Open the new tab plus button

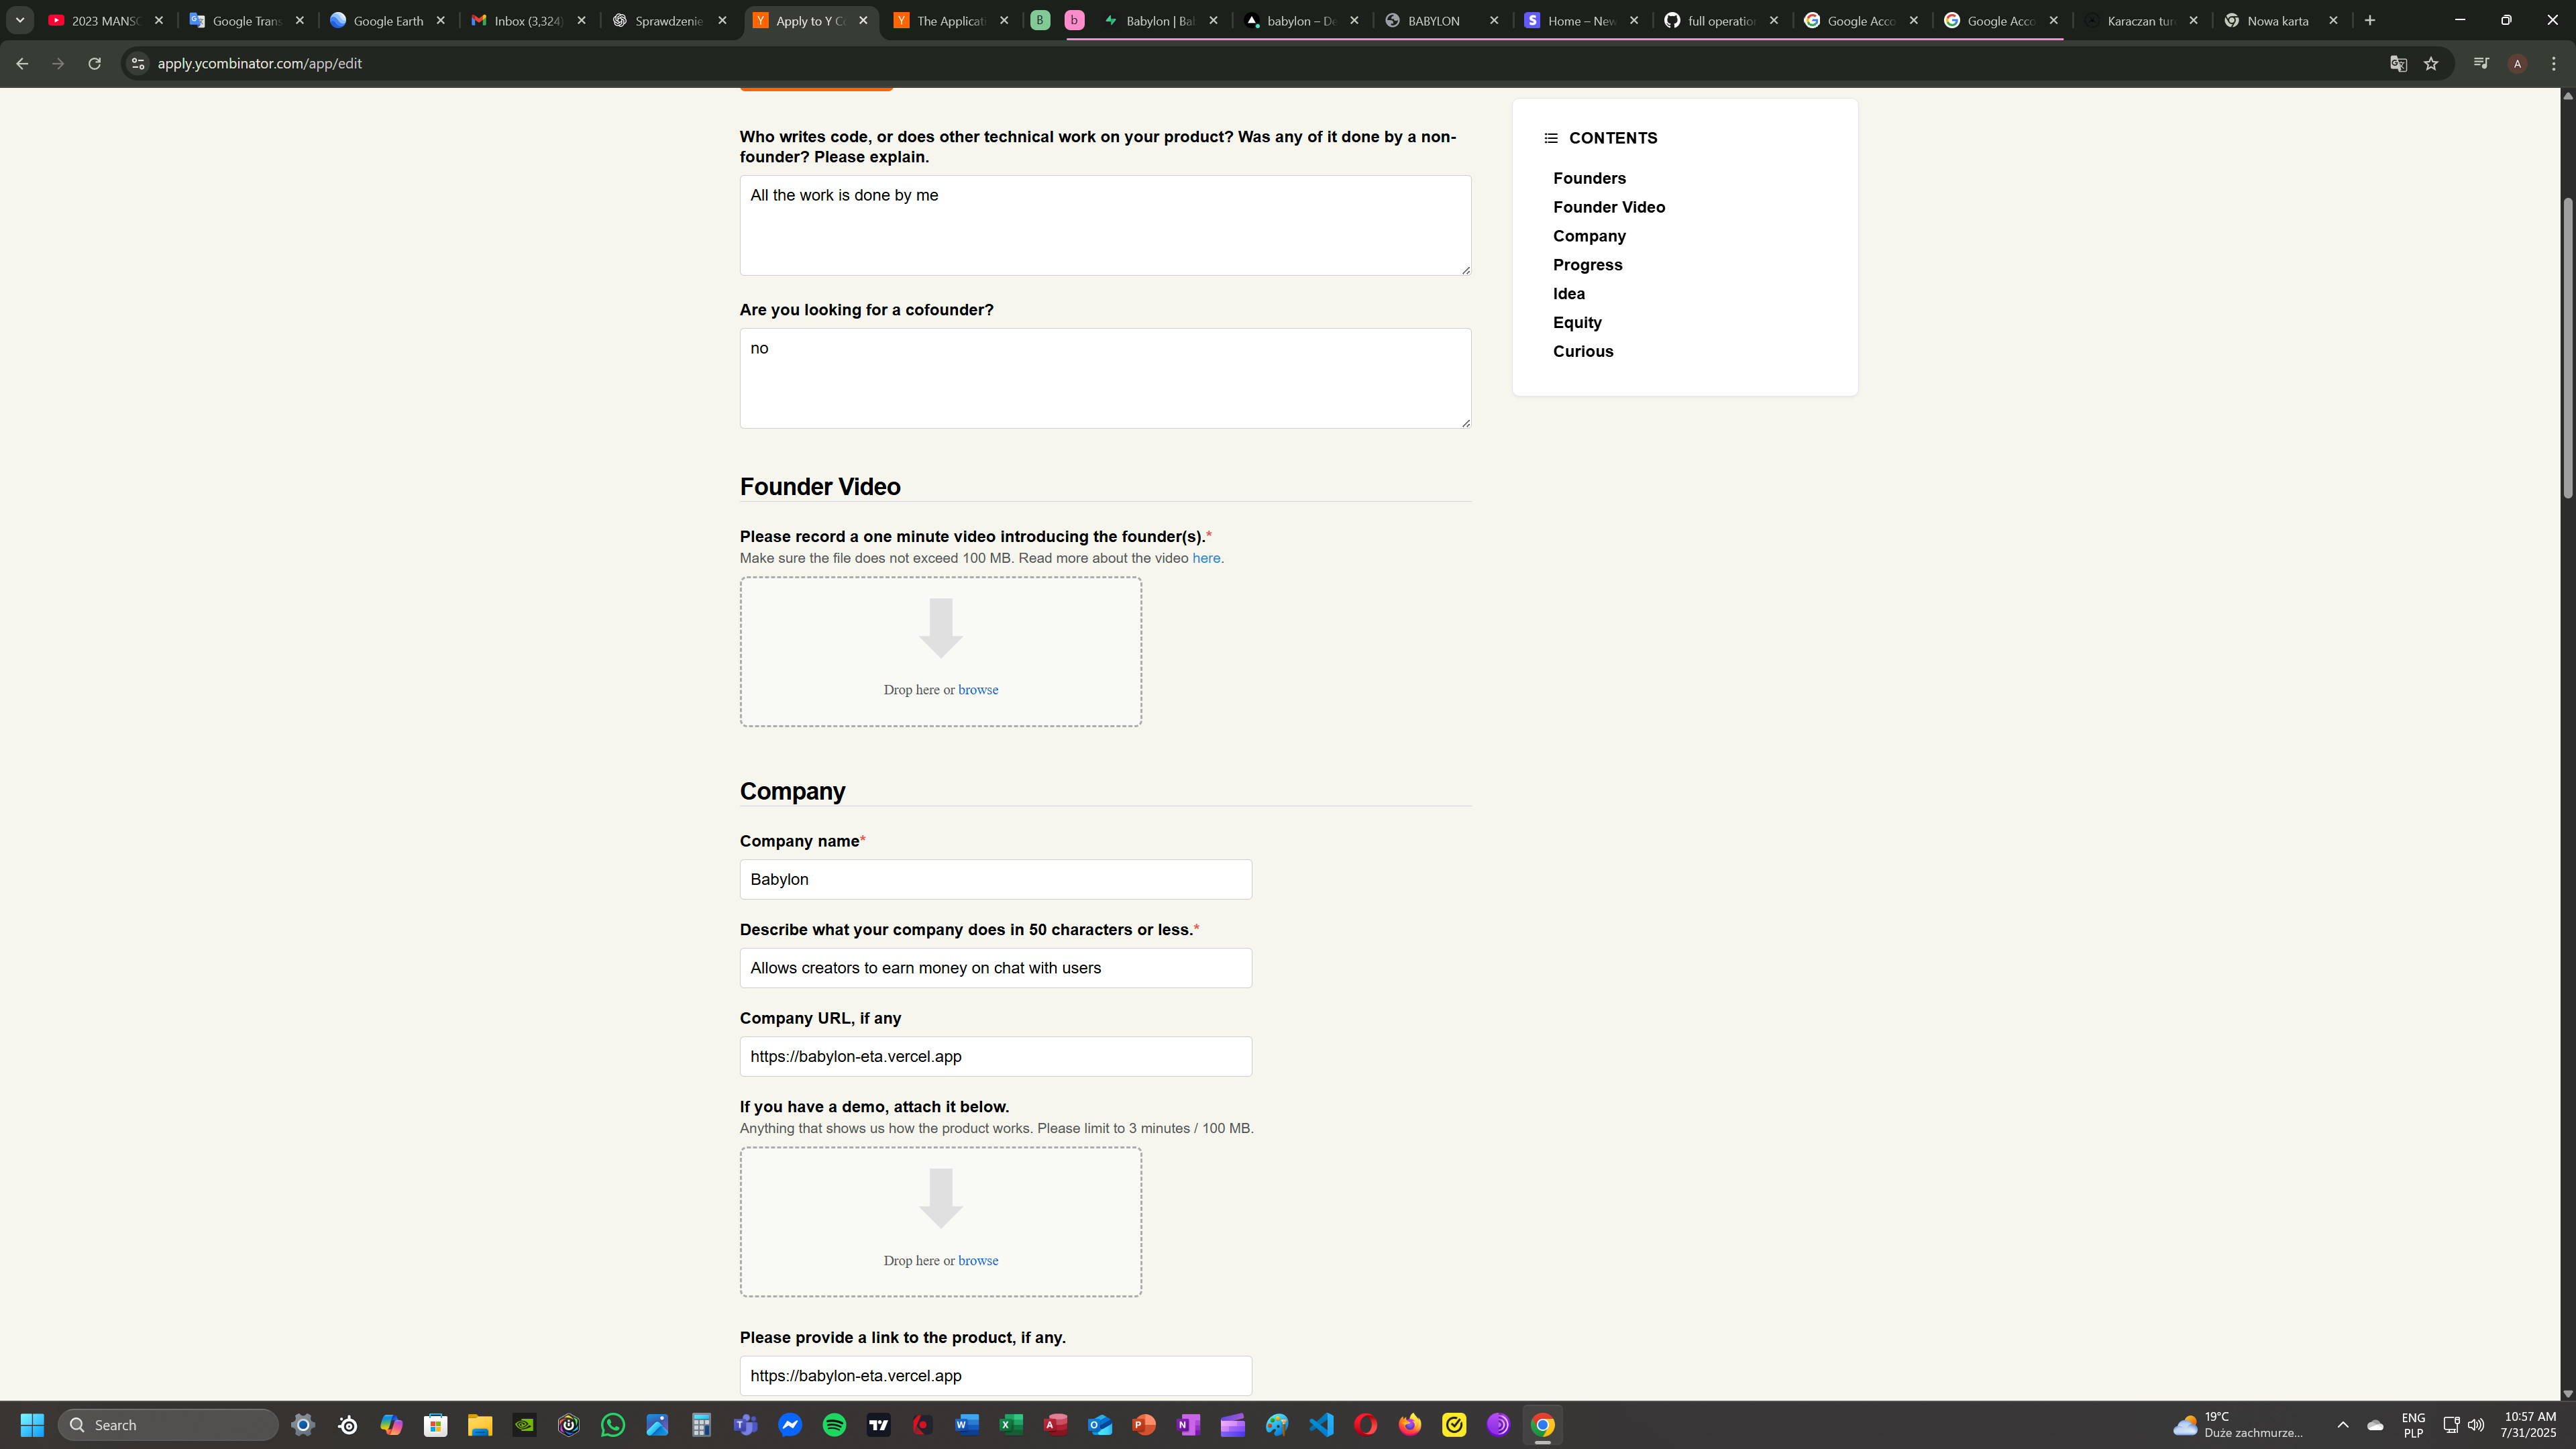[2370, 20]
